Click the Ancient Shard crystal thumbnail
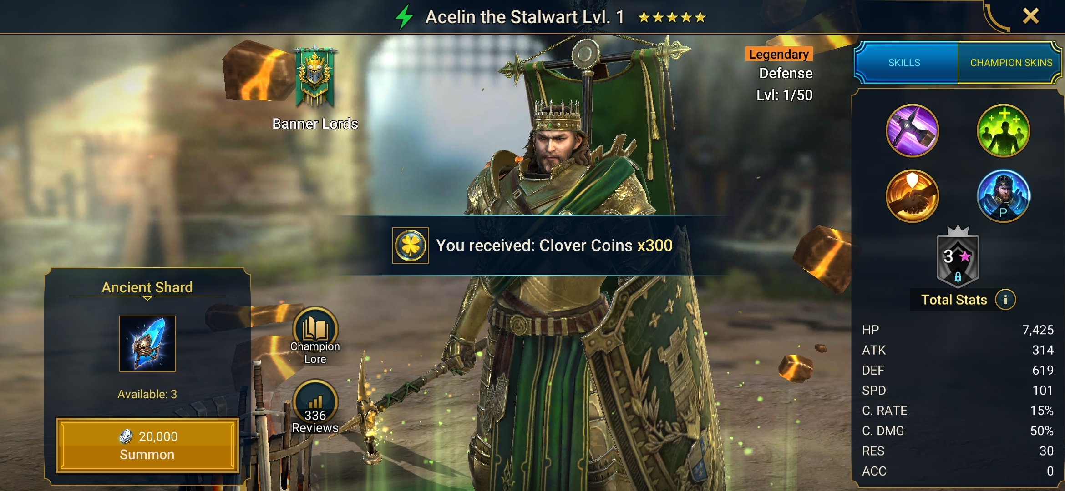 coord(147,343)
